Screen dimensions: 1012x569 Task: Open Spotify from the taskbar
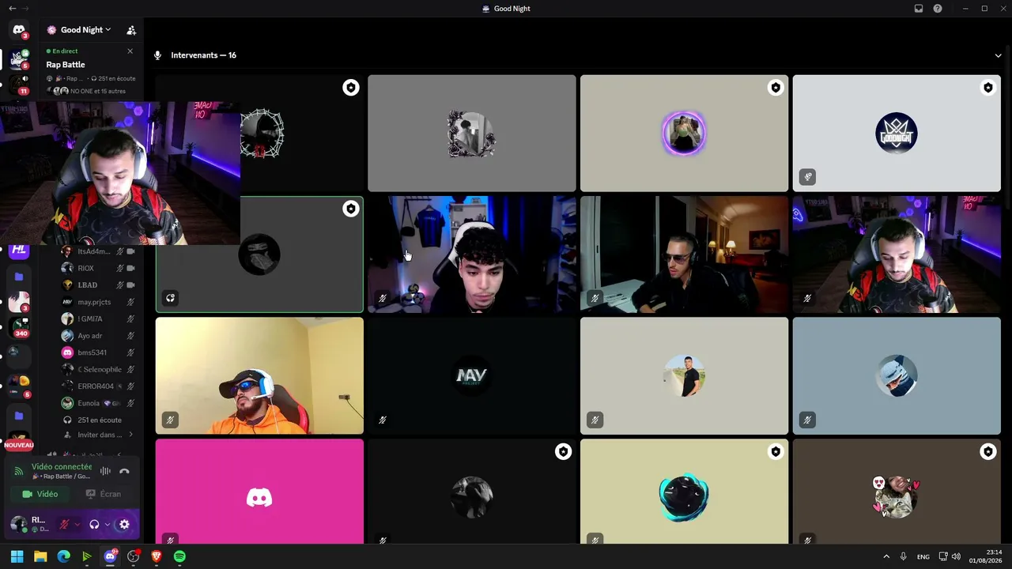point(179,556)
